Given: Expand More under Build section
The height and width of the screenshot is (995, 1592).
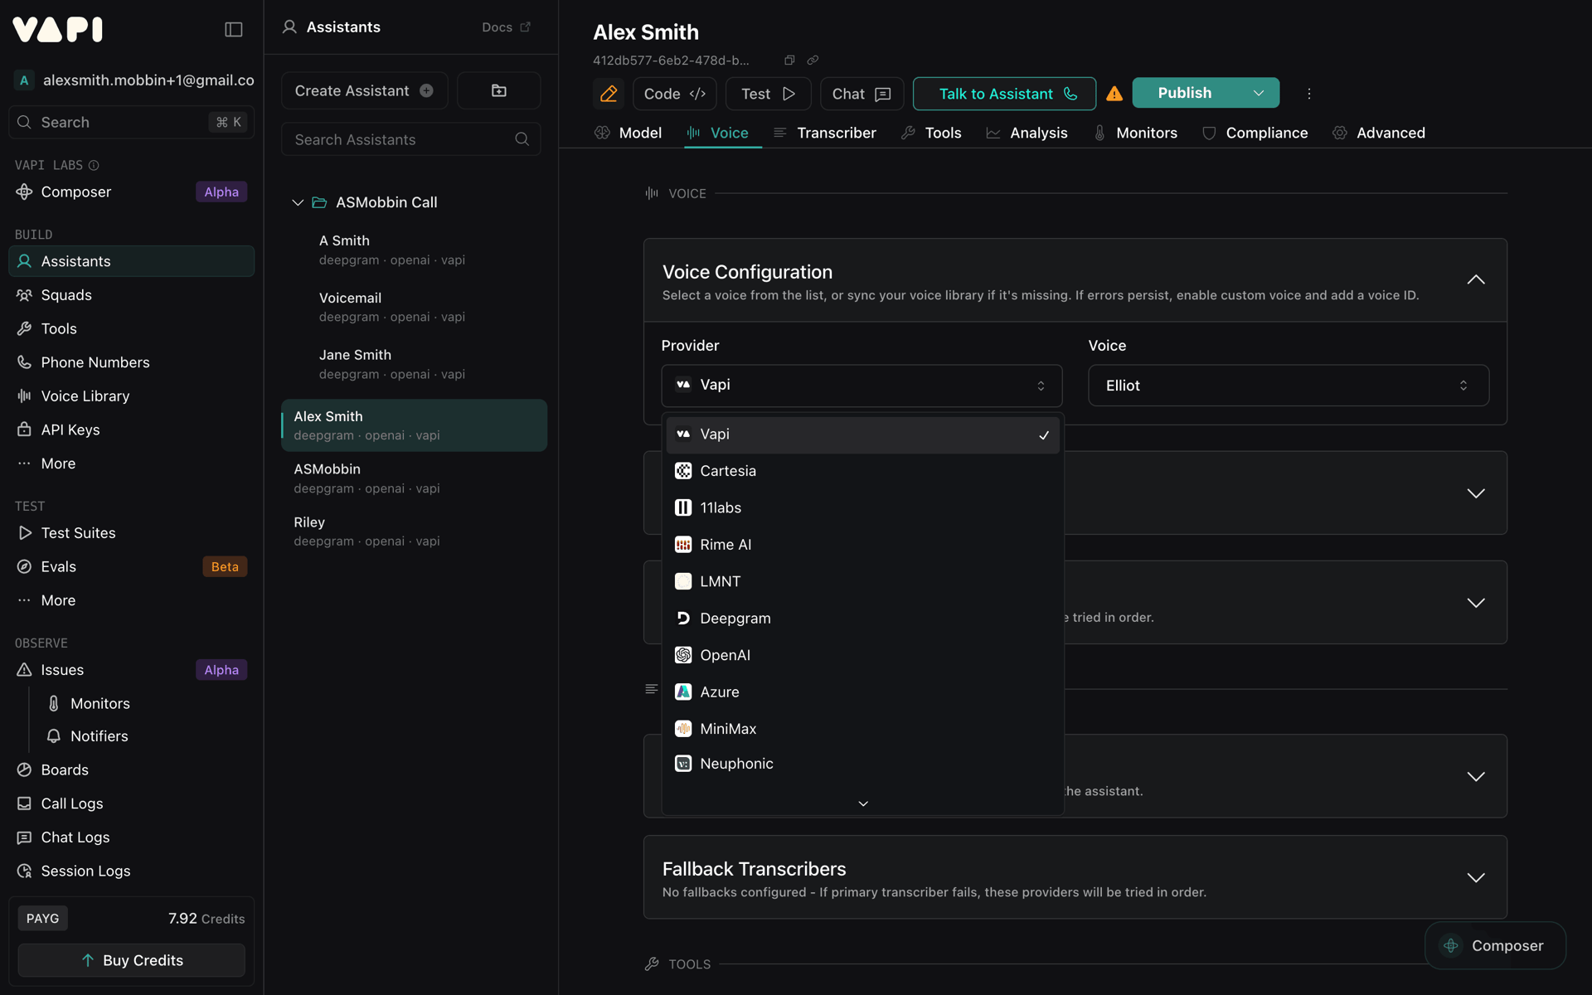Looking at the screenshot, I should point(131,464).
